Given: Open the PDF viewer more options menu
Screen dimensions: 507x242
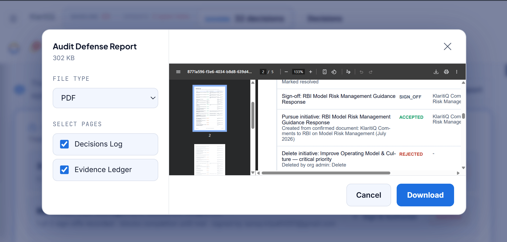Looking at the screenshot, I should pyautogui.click(x=457, y=72).
